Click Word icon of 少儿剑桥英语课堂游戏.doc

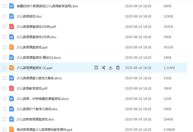tap(12, 119)
